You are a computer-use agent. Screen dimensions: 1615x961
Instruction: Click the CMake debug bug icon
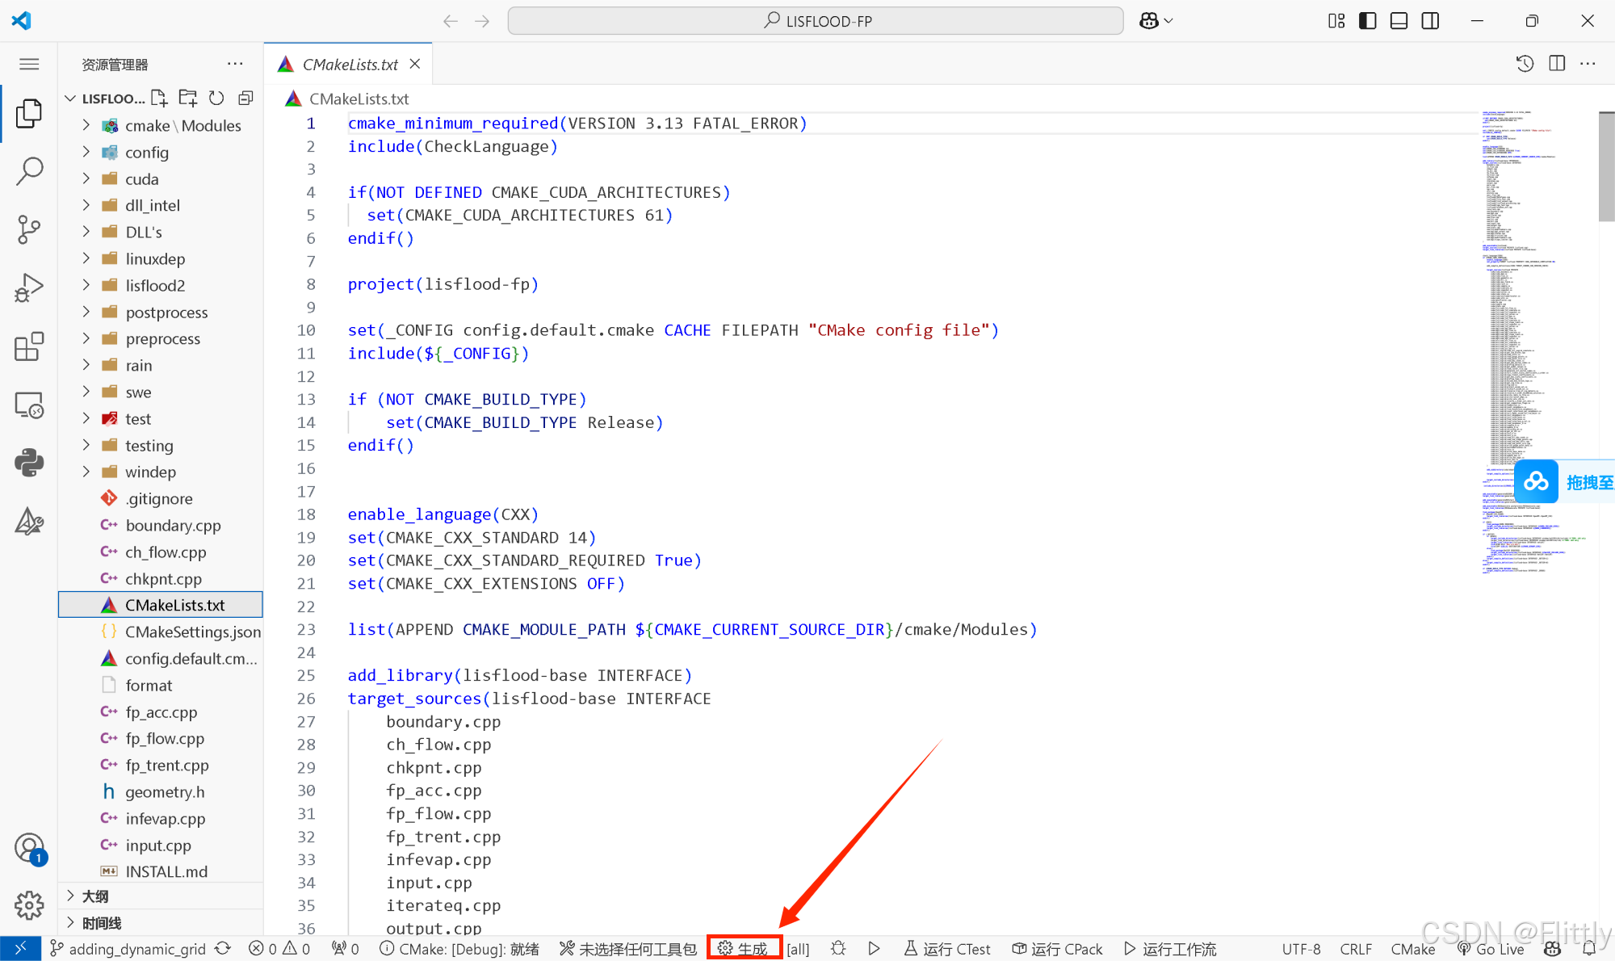[x=838, y=948]
